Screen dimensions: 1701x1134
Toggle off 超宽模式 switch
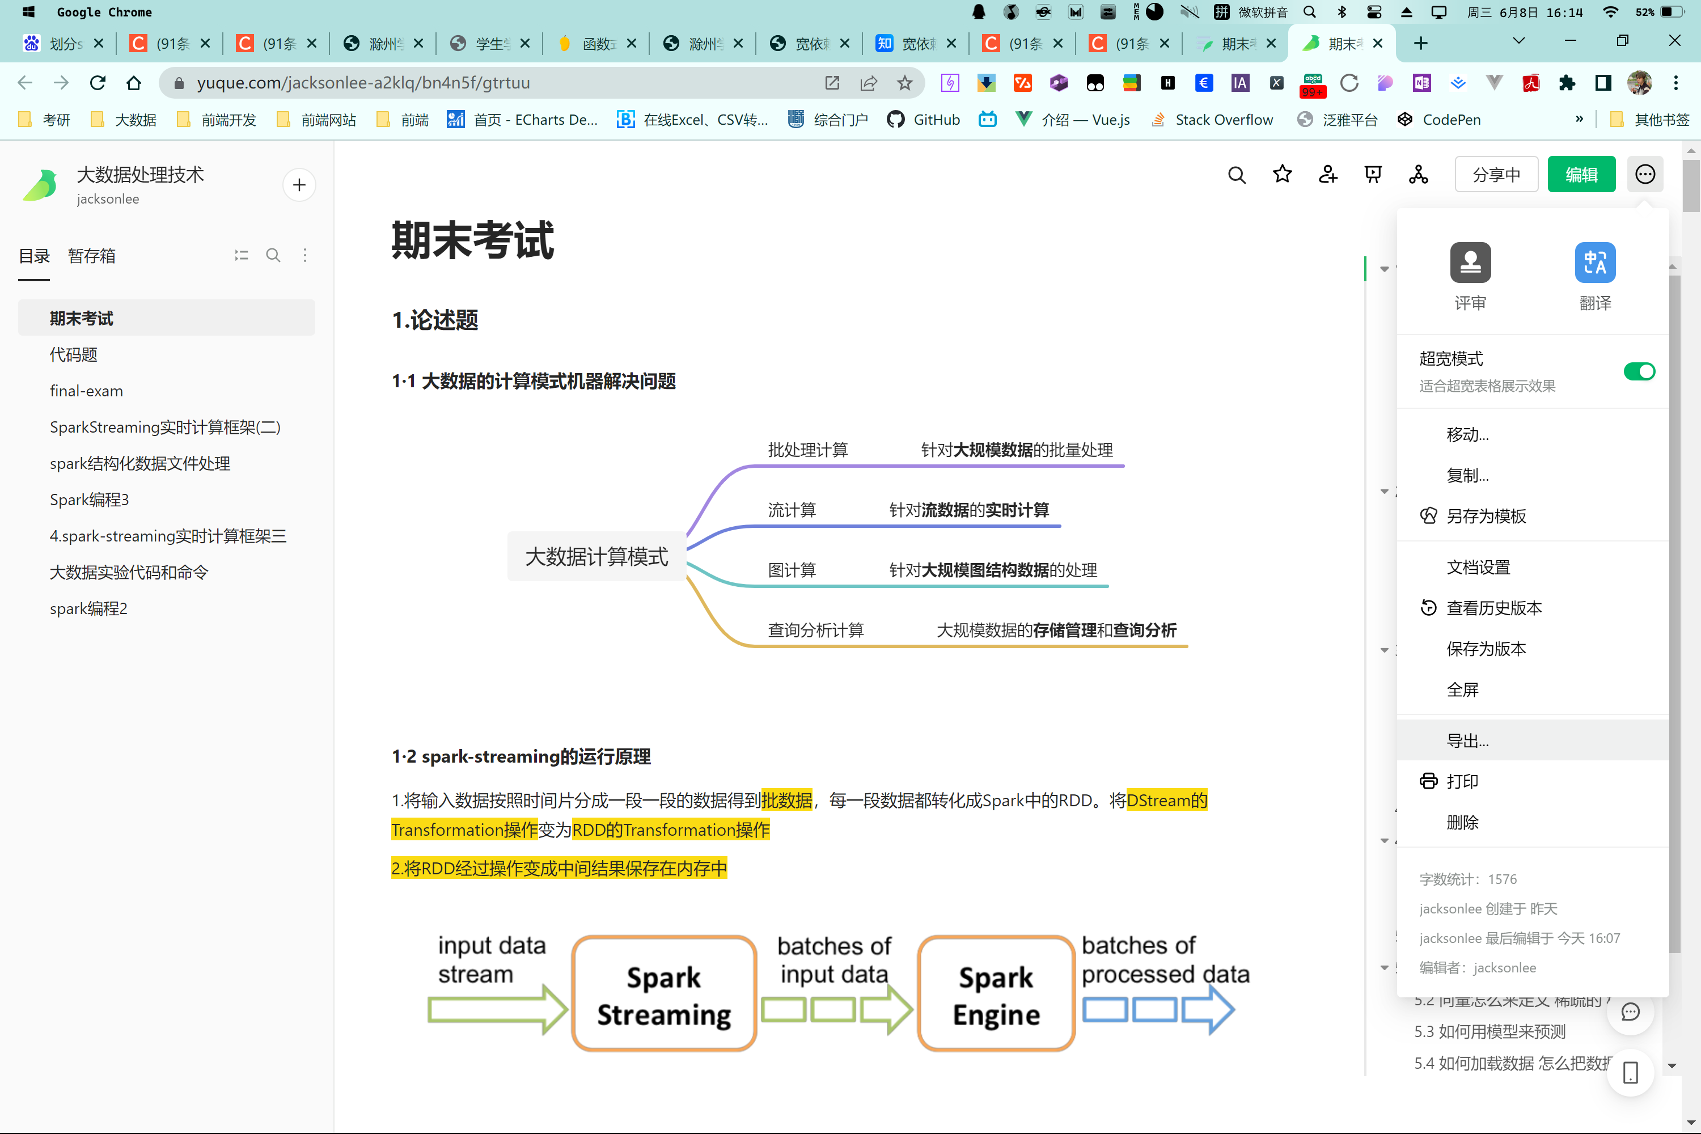coord(1639,371)
